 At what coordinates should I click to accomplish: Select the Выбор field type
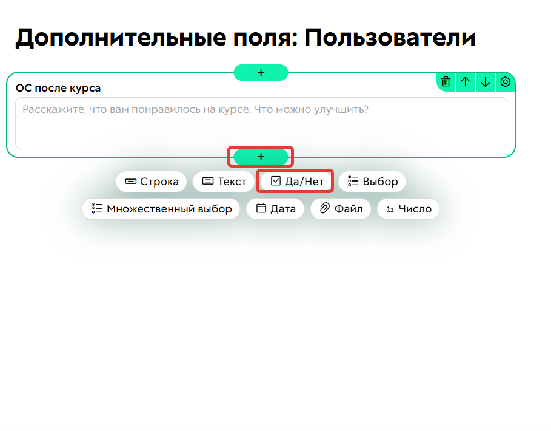[372, 181]
